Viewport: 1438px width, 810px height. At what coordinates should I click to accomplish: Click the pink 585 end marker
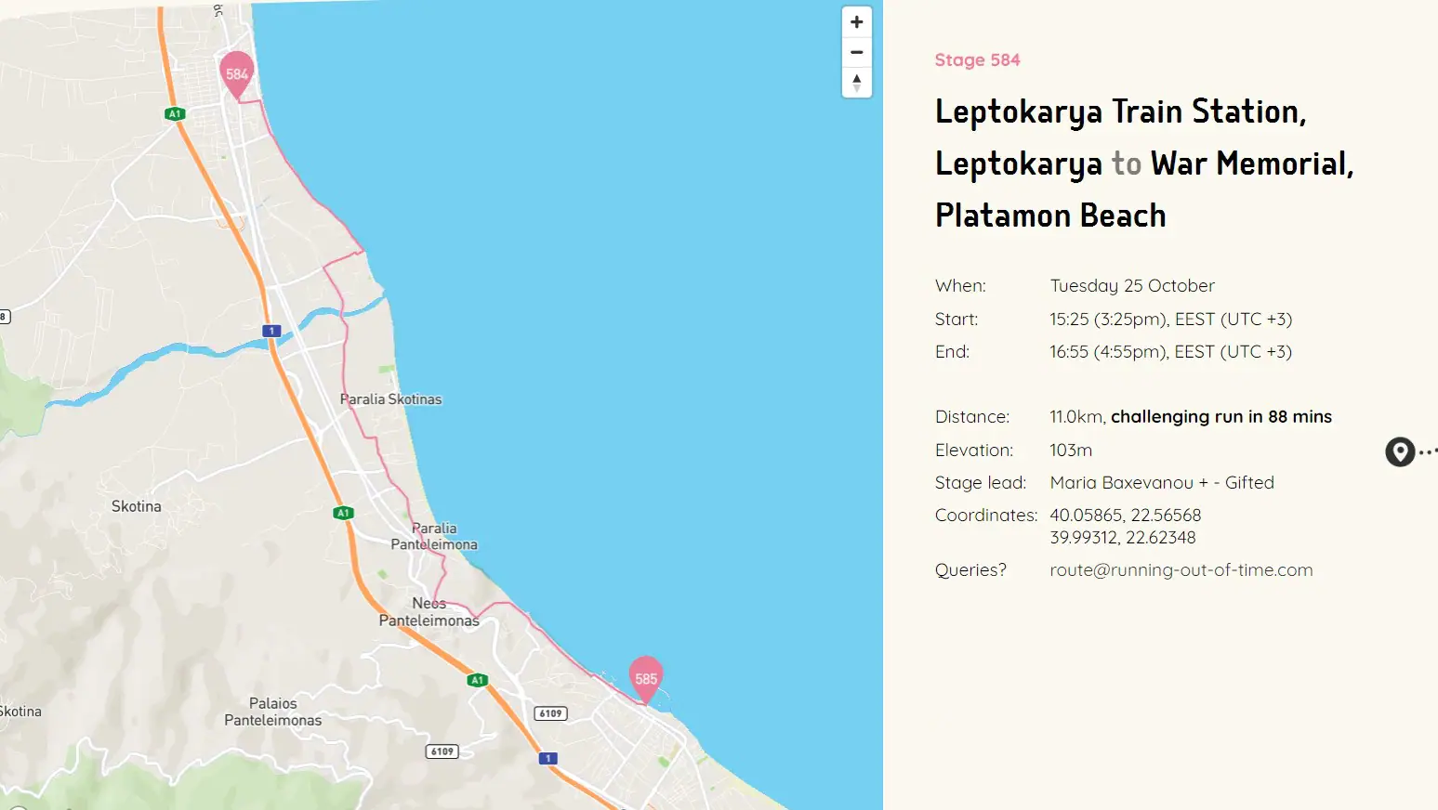click(645, 678)
